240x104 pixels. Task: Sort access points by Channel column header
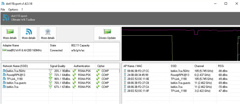[199, 66]
